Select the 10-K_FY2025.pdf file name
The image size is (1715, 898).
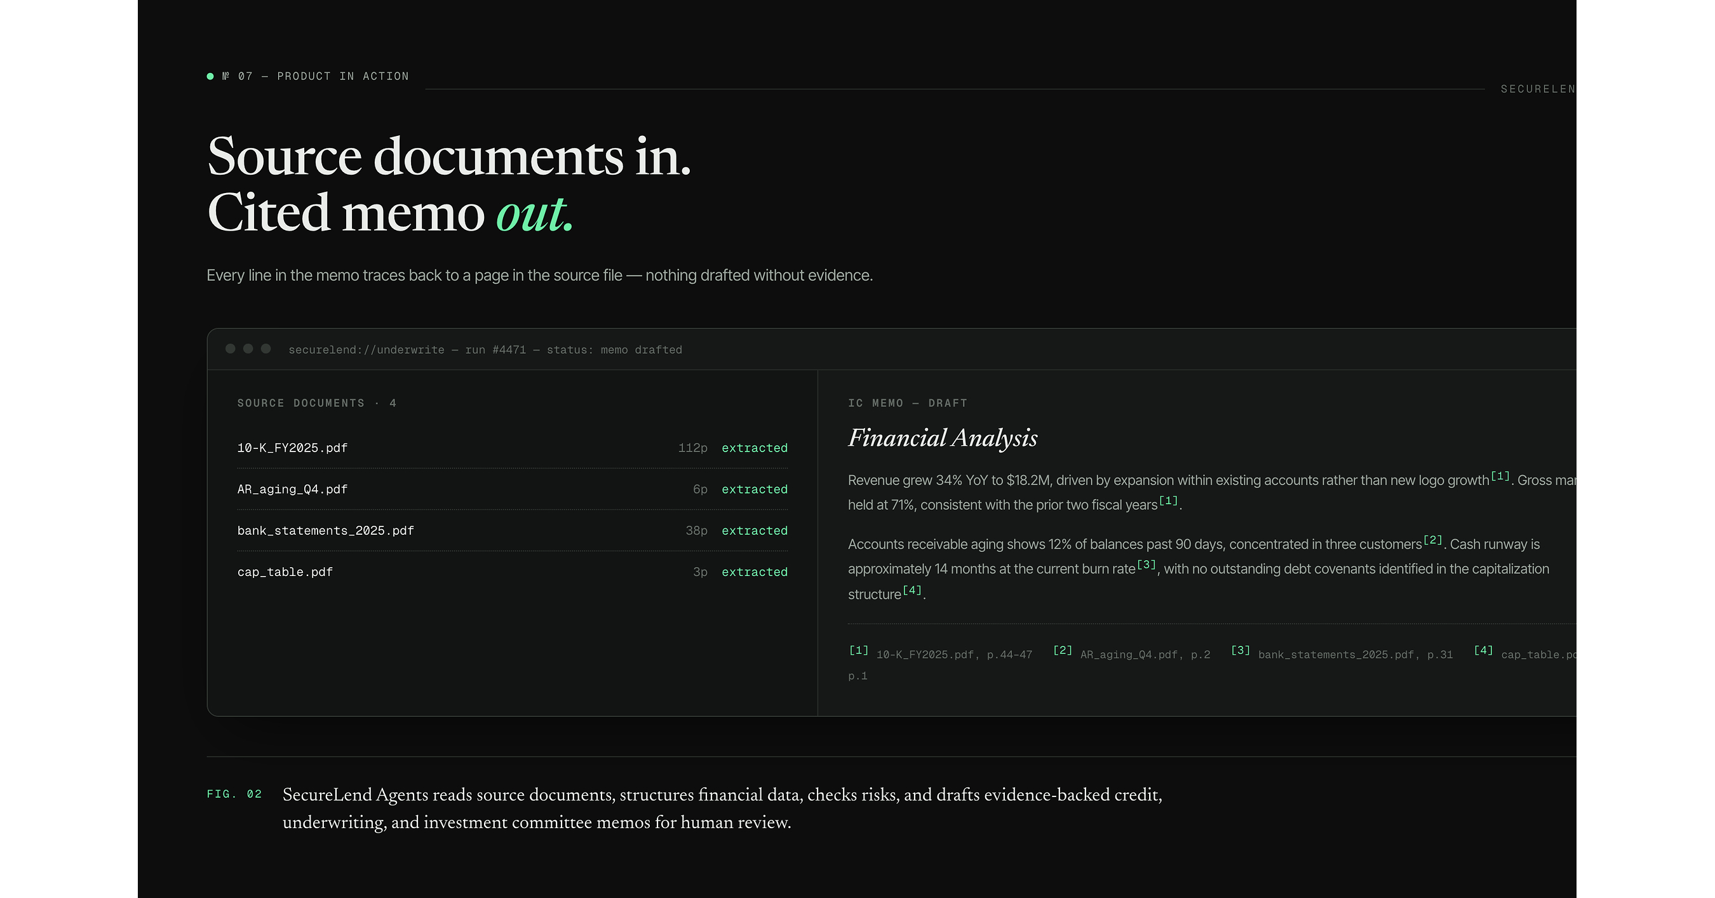(292, 448)
